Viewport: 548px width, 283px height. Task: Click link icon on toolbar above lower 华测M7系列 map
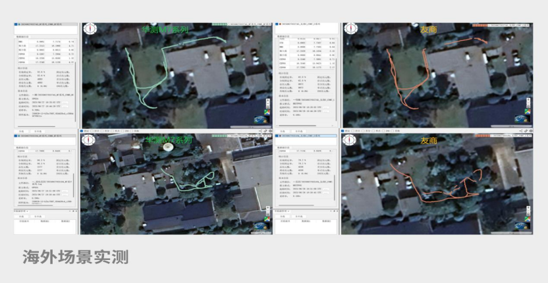point(265,131)
